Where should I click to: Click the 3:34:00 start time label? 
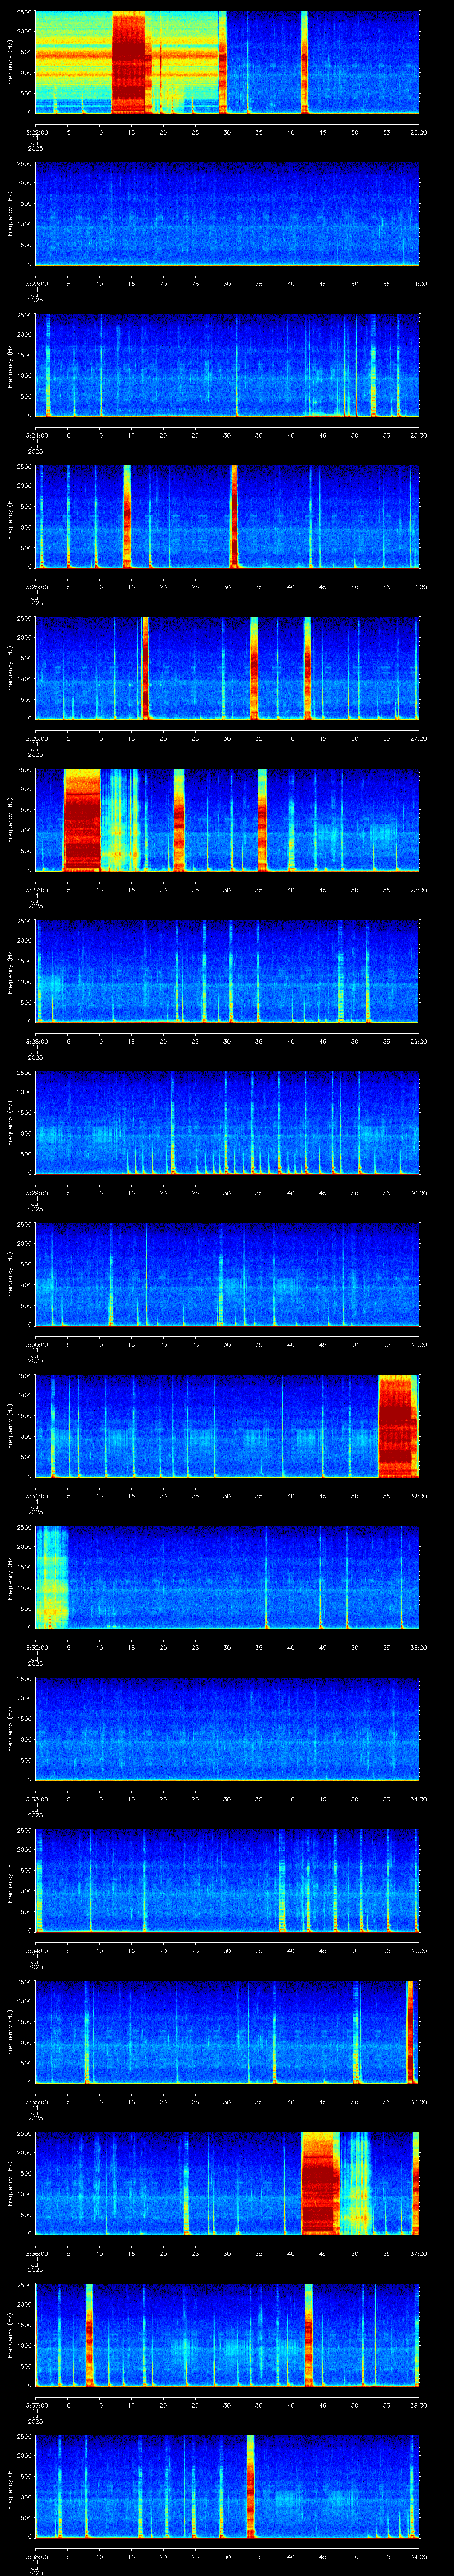point(37,1950)
